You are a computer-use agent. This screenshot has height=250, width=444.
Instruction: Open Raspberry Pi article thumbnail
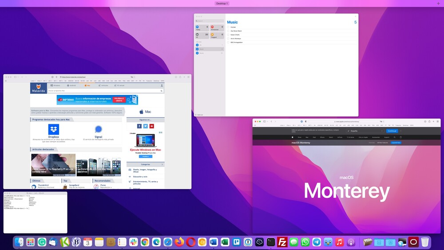point(53,165)
